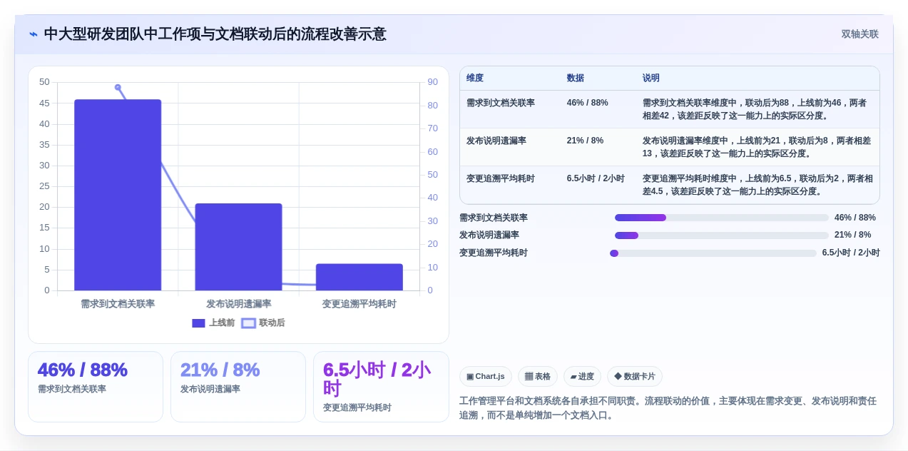This screenshot has width=908, height=451.
Task: Click the 需求到文档关联率 progress bar
Action: 722,218
